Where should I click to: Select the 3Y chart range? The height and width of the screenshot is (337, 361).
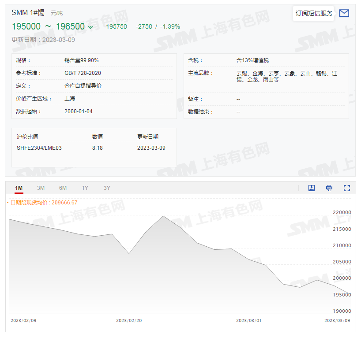tap(106, 188)
